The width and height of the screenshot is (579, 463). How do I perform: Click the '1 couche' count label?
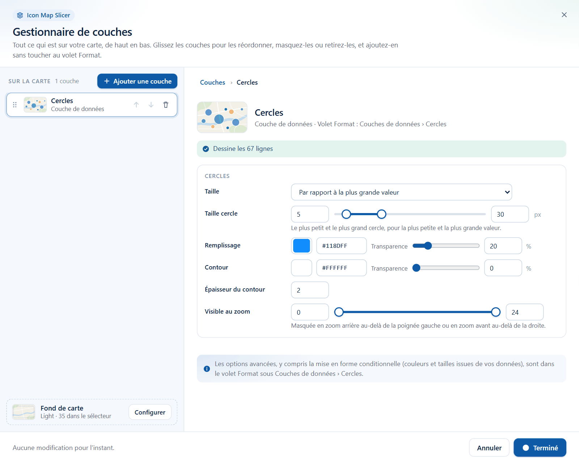[67, 81]
